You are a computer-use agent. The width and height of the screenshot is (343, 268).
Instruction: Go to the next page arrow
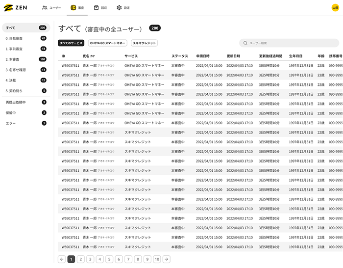pos(167,259)
